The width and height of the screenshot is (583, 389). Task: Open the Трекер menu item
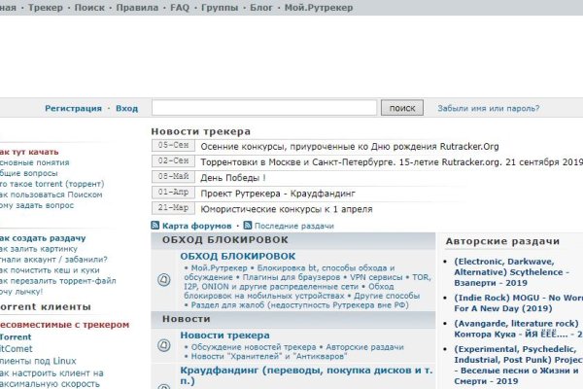(45, 7)
